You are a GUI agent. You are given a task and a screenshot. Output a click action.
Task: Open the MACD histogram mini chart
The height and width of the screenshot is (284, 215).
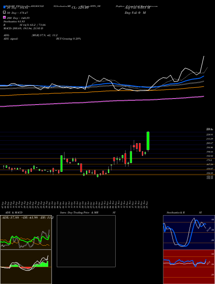(26, 267)
